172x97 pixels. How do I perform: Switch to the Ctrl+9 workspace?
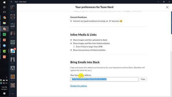[13, 77]
